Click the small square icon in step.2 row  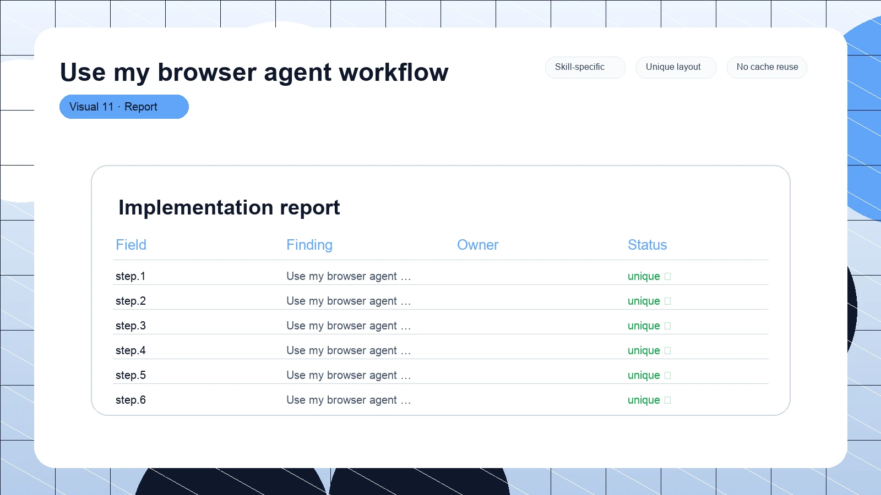pos(668,301)
